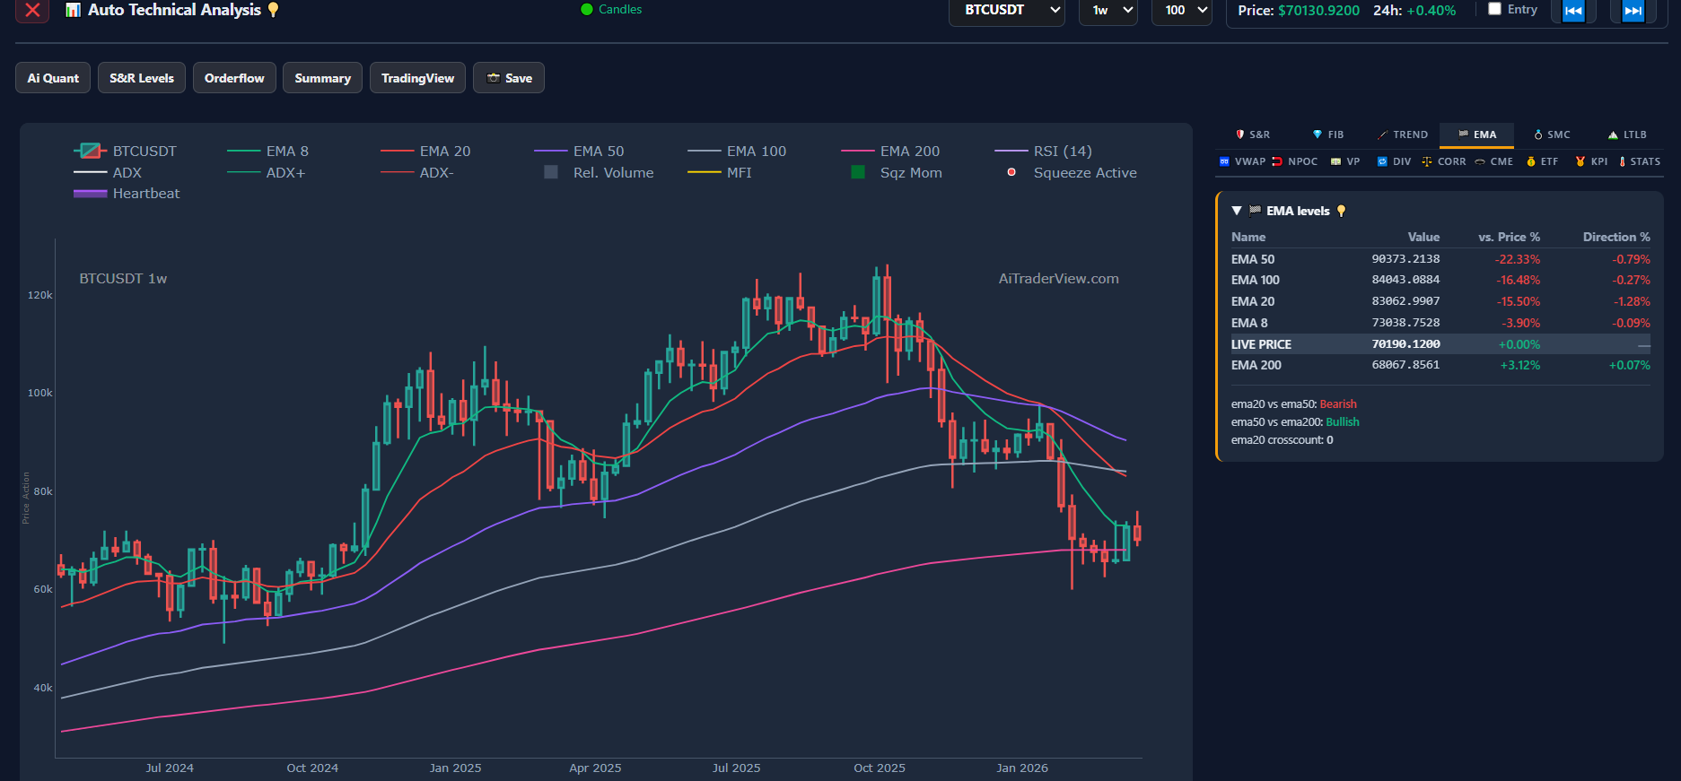The image size is (1681, 781).
Task: Click the Save button
Action: pos(509,78)
